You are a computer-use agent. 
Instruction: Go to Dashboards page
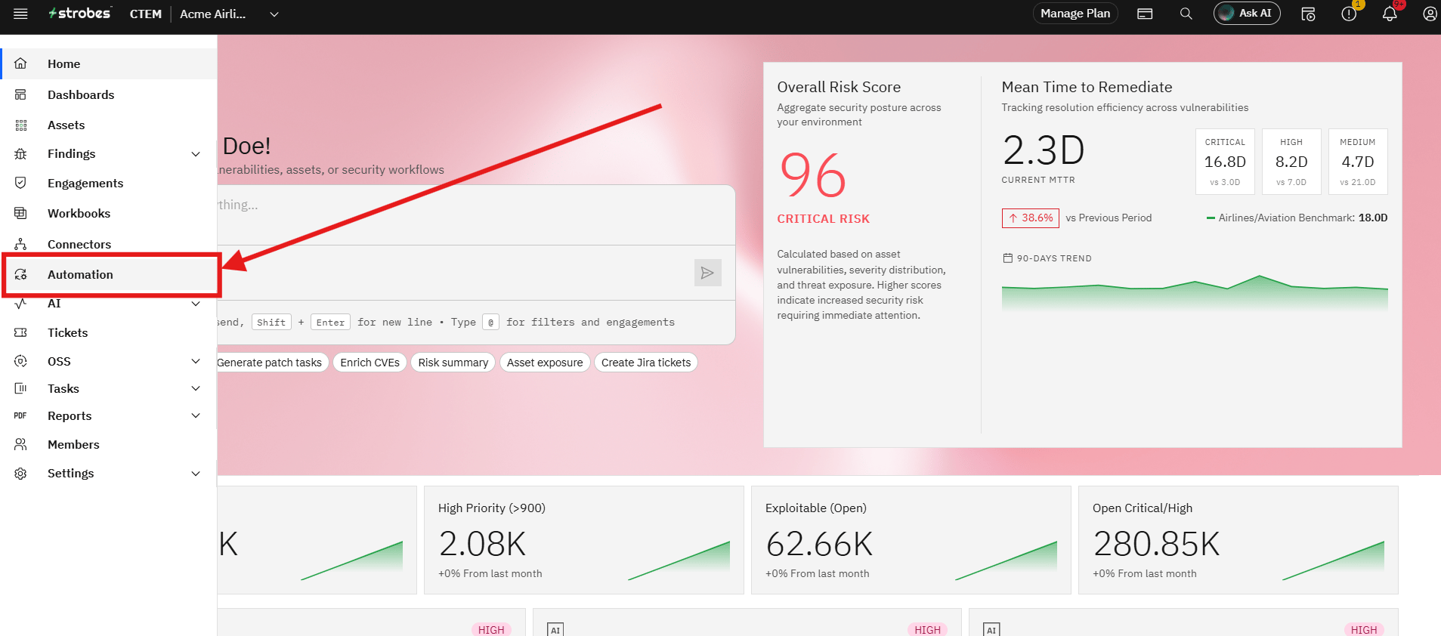point(110,94)
